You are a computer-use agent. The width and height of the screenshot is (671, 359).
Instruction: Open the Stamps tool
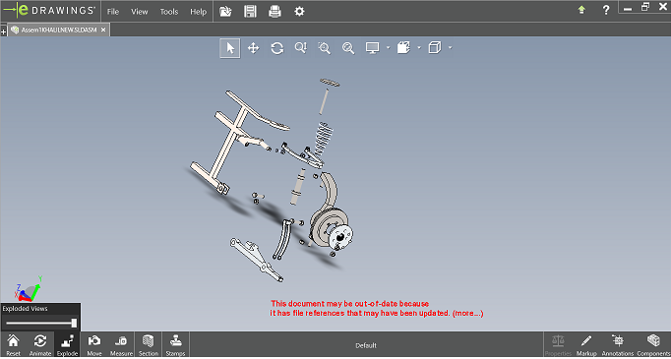(175, 345)
